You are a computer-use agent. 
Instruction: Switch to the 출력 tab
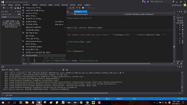pyautogui.click(x=3, y=95)
